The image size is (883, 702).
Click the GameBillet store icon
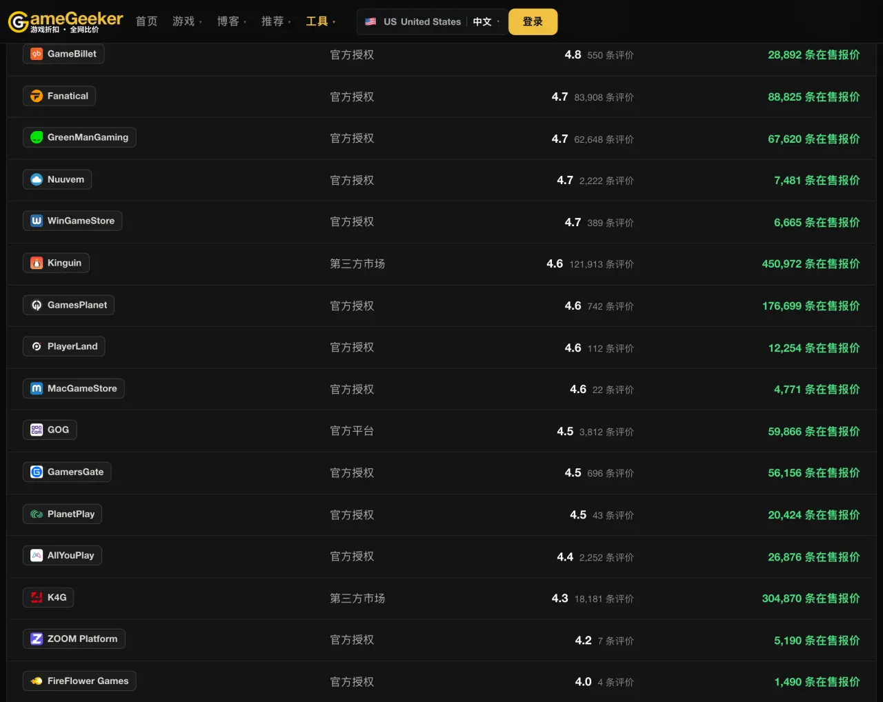[37, 54]
